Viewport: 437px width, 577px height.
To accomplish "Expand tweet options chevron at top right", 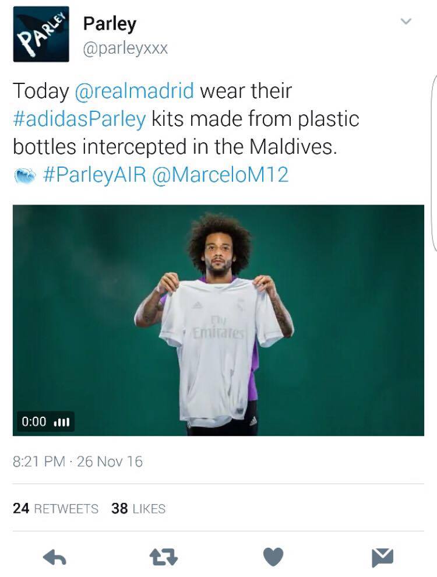I will coord(406,22).
